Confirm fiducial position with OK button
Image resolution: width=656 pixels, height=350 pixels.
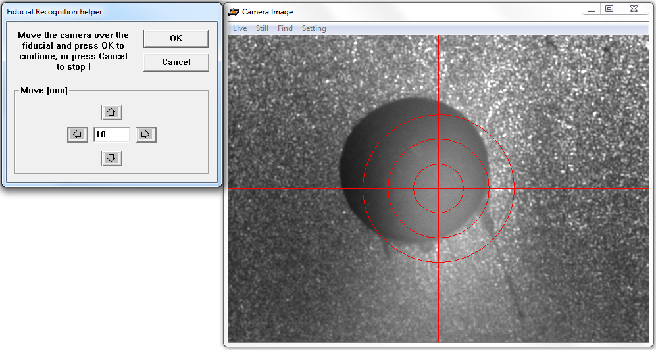pos(176,38)
